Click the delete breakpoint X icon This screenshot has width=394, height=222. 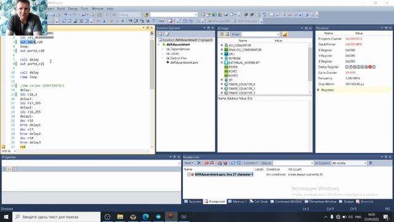pos(199,163)
